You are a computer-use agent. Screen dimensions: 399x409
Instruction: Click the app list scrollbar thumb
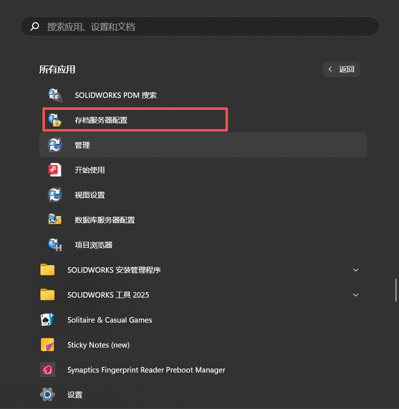click(396, 290)
